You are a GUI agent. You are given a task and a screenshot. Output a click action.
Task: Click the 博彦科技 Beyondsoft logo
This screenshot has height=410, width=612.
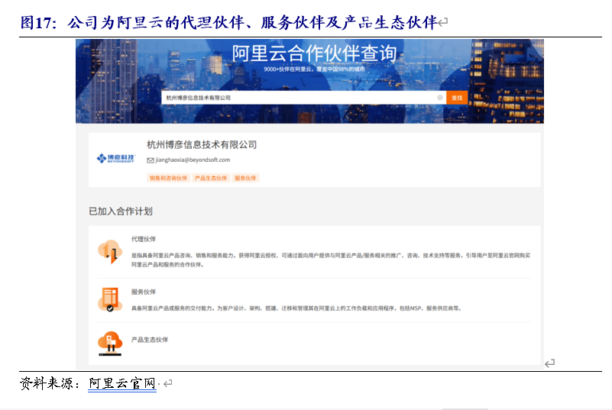click(x=115, y=158)
